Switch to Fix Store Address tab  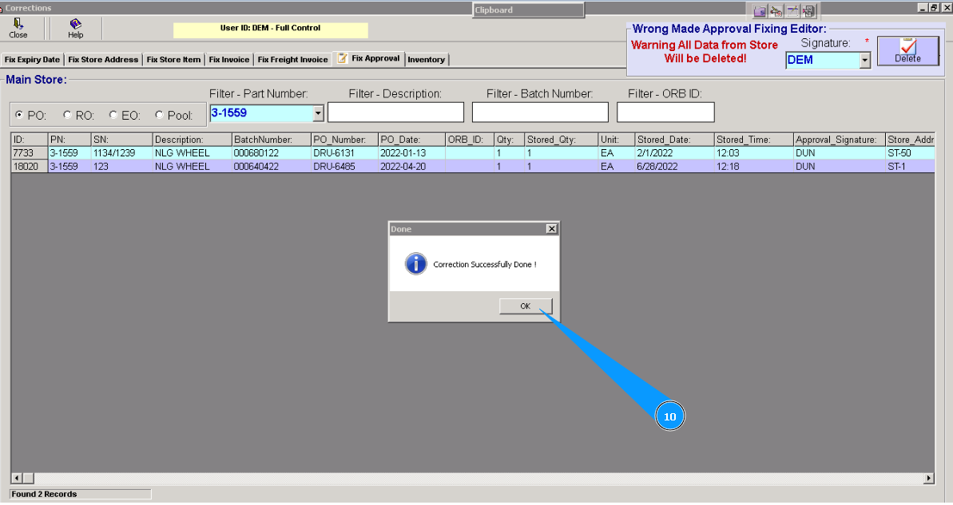point(103,60)
